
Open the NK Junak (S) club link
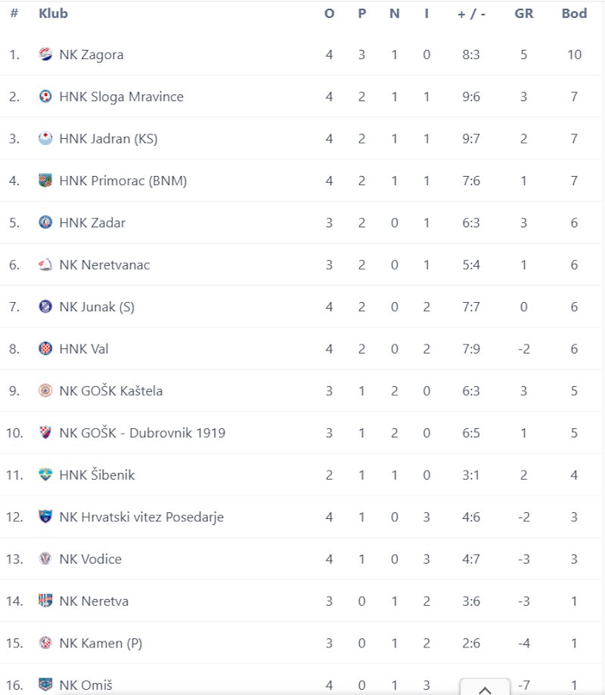97,307
